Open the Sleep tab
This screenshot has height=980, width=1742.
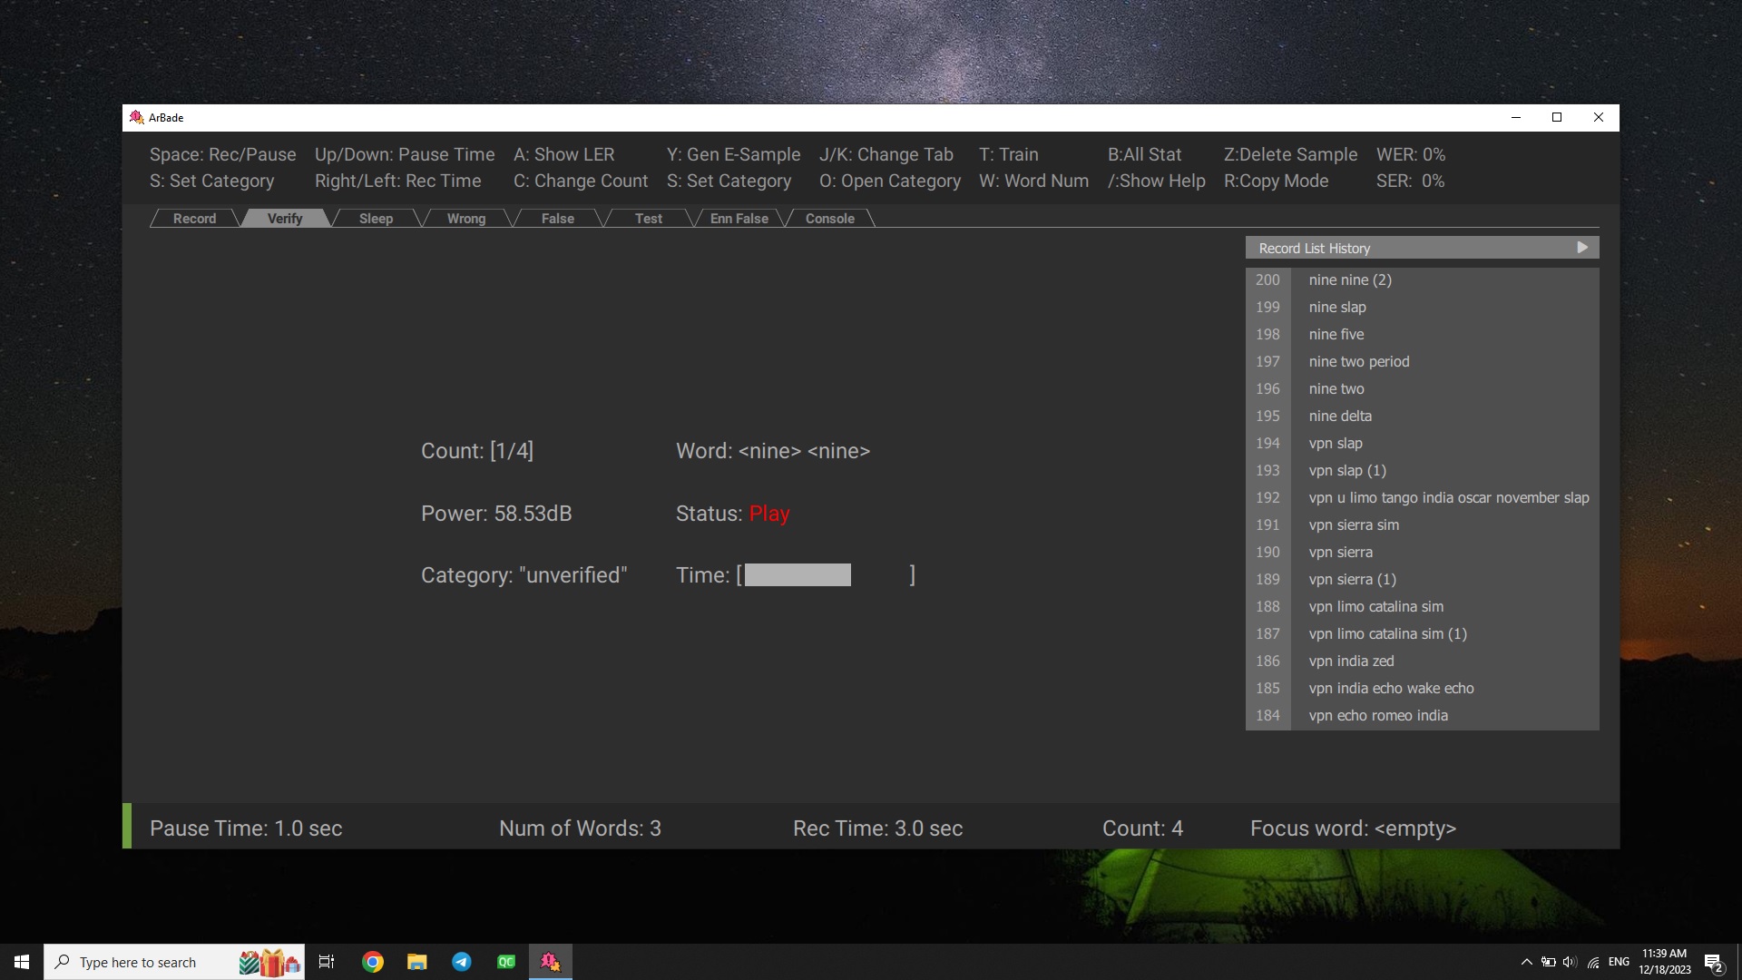click(x=376, y=219)
